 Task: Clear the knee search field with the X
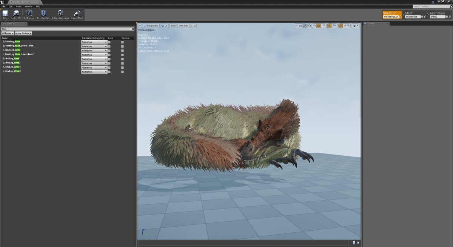[x=133, y=29]
